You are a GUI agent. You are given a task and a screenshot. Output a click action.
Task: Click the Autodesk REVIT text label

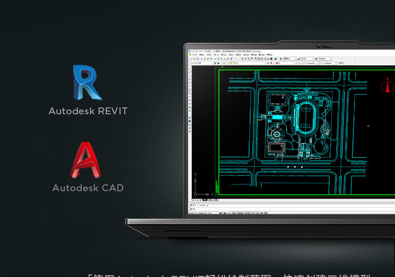(88, 111)
